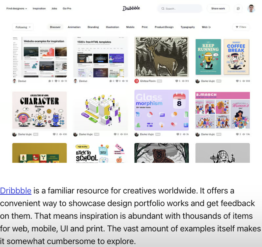Viewport: 262px width, 247px height.
Task: Select the Print category tab
Action: pyautogui.click(x=145, y=27)
